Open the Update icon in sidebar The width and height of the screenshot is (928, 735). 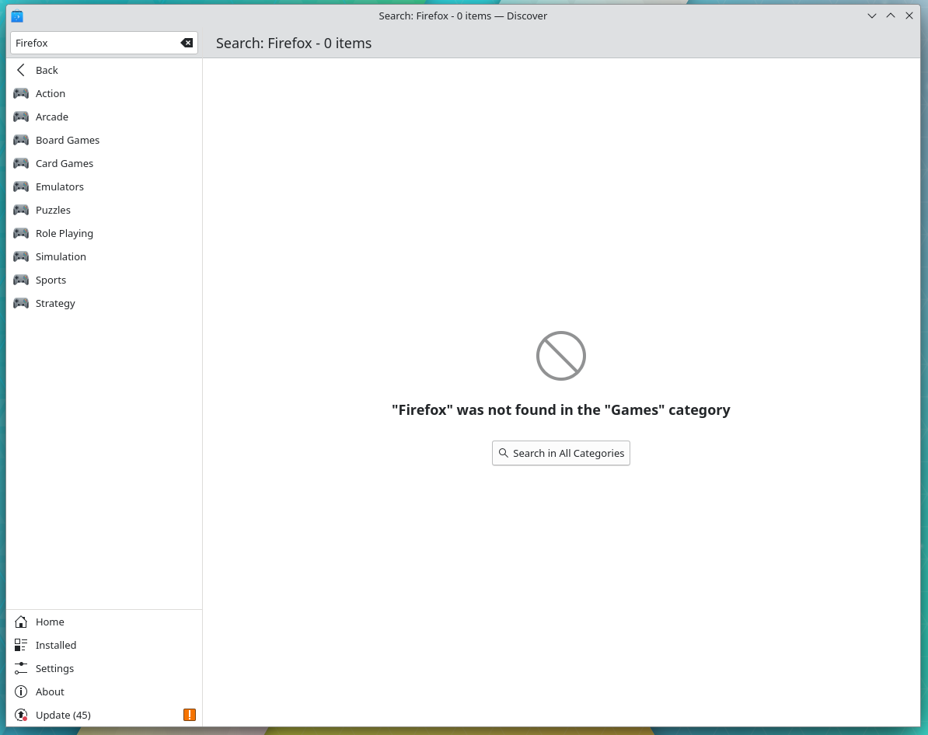click(21, 715)
